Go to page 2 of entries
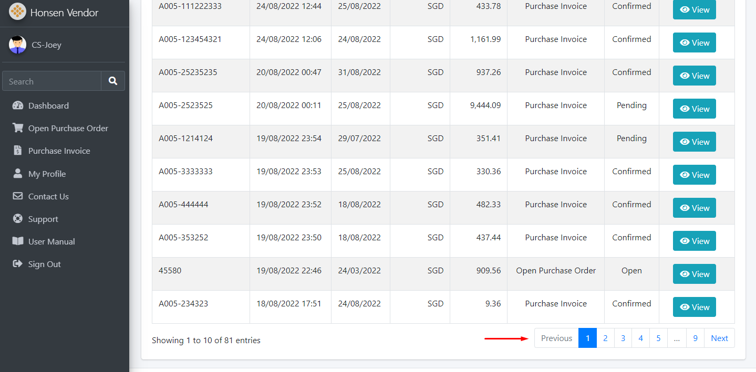Screen dimensions: 756x372 point(605,338)
